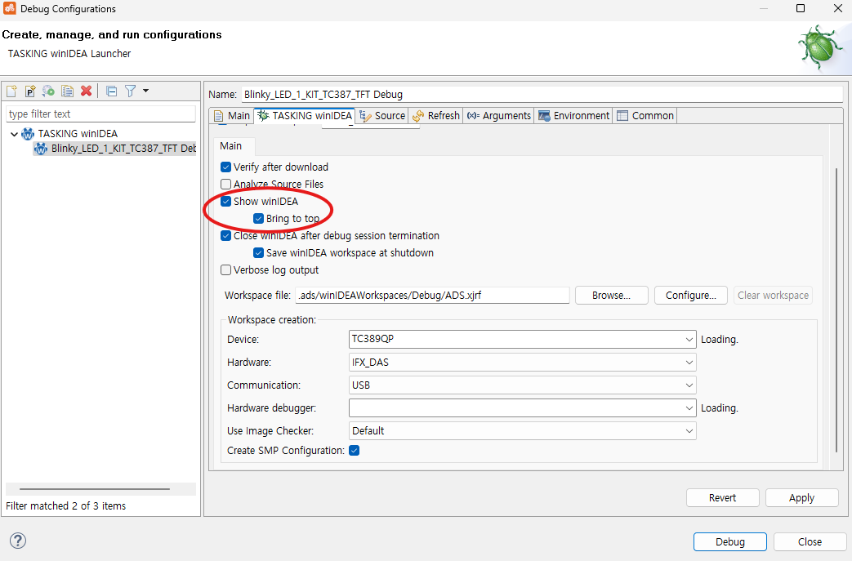
Task: Click the Apply button
Action: (x=801, y=497)
